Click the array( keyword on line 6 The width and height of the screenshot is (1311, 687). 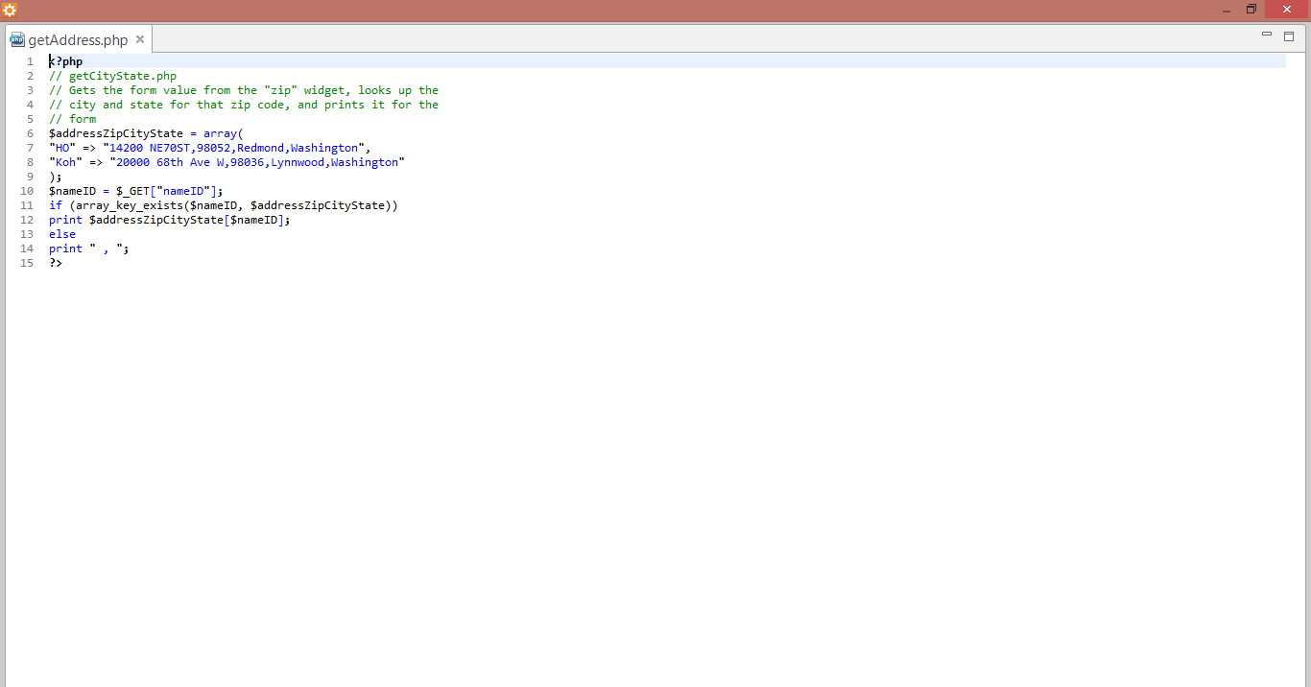pos(224,133)
